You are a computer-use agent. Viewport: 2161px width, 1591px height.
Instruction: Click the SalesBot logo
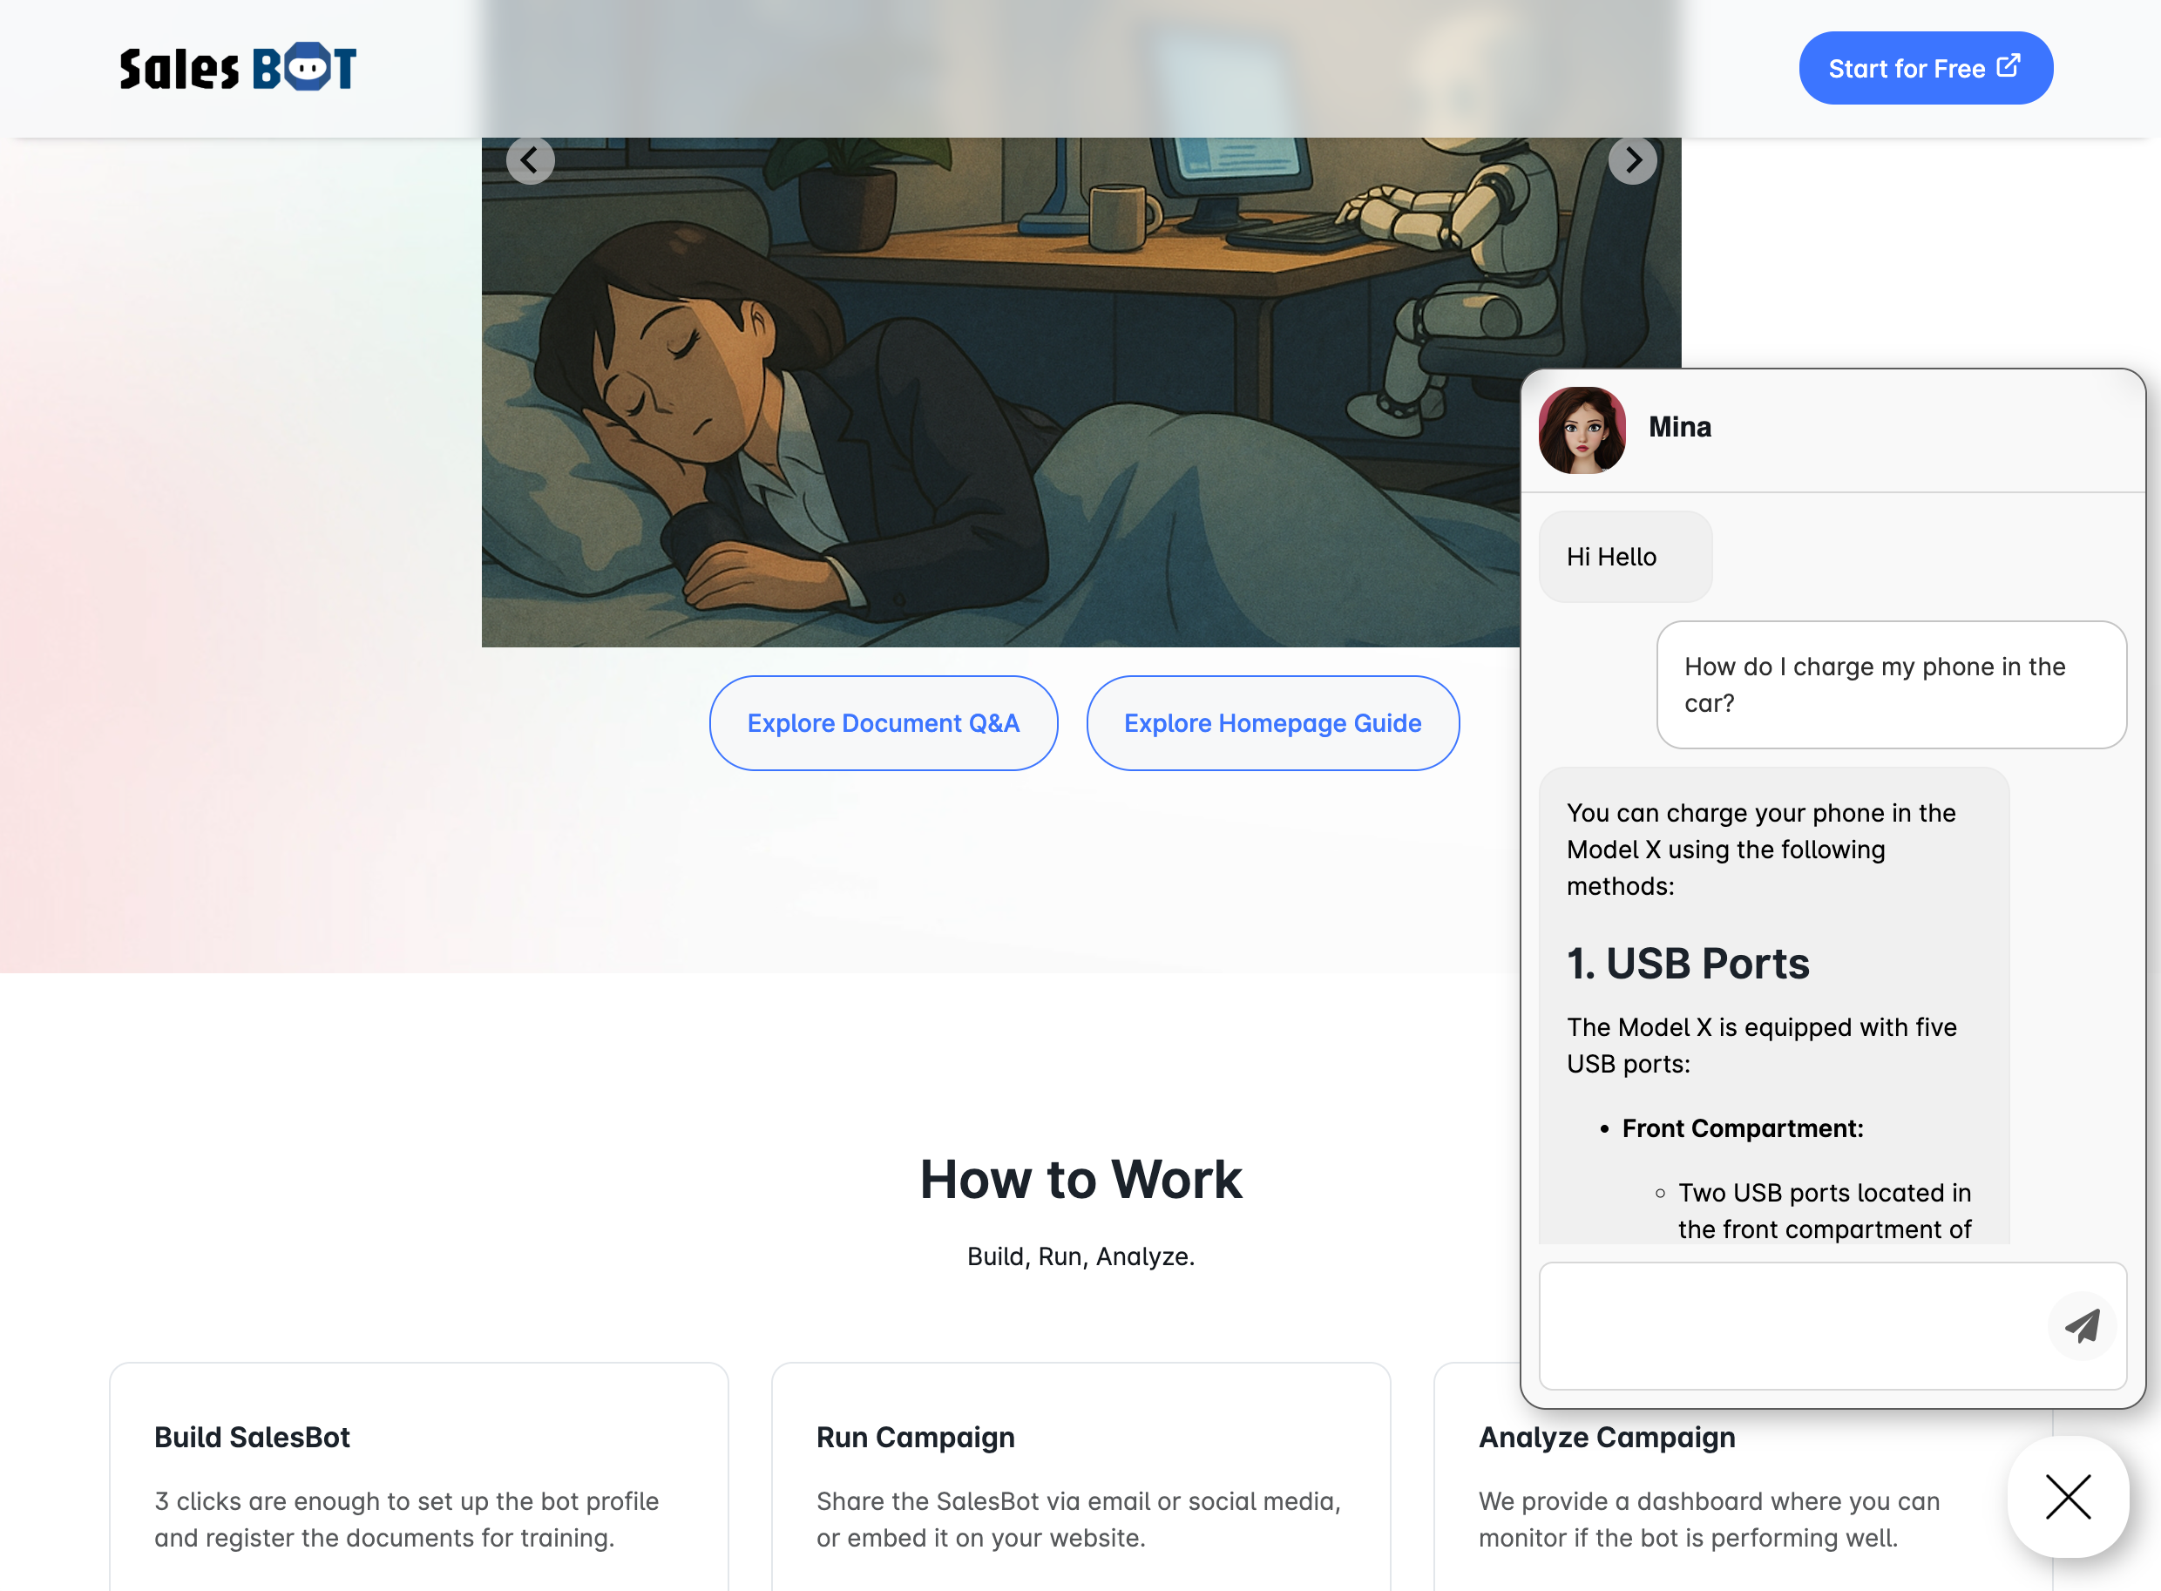click(238, 67)
